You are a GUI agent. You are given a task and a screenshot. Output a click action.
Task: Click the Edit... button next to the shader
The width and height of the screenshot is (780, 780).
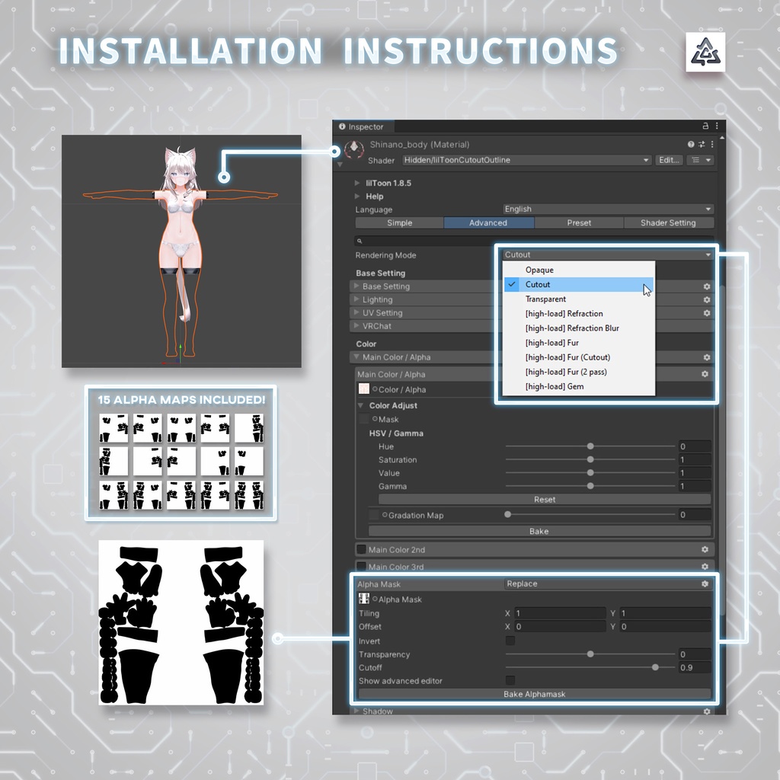pos(667,160)
